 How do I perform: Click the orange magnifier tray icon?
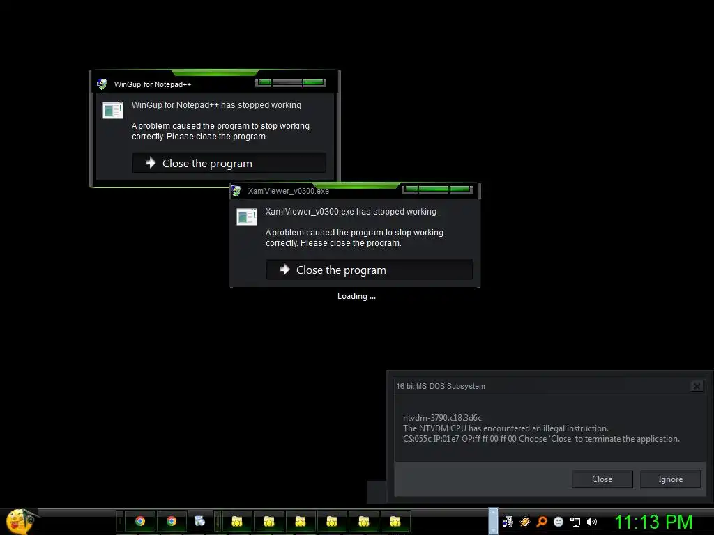(542, 522)
